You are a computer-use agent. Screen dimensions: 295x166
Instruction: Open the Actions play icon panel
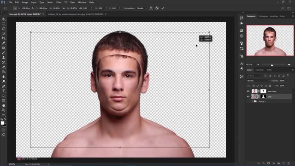pyautogui.click(x=242, y=24)
